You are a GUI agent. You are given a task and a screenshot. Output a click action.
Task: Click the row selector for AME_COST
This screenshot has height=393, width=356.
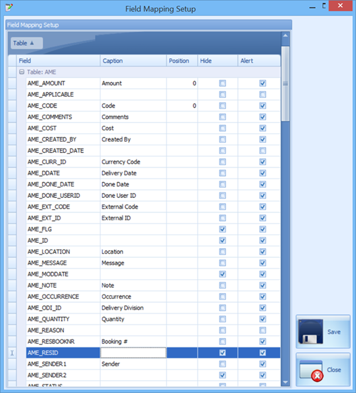[x=12, y=128]
